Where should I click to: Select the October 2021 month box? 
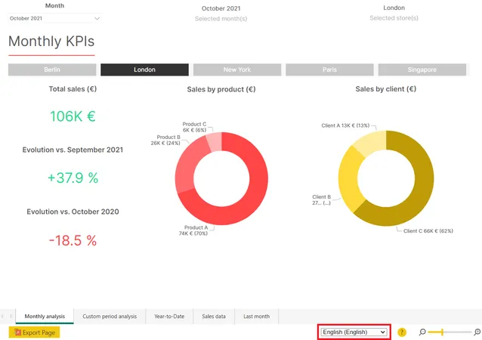[54, 18]
